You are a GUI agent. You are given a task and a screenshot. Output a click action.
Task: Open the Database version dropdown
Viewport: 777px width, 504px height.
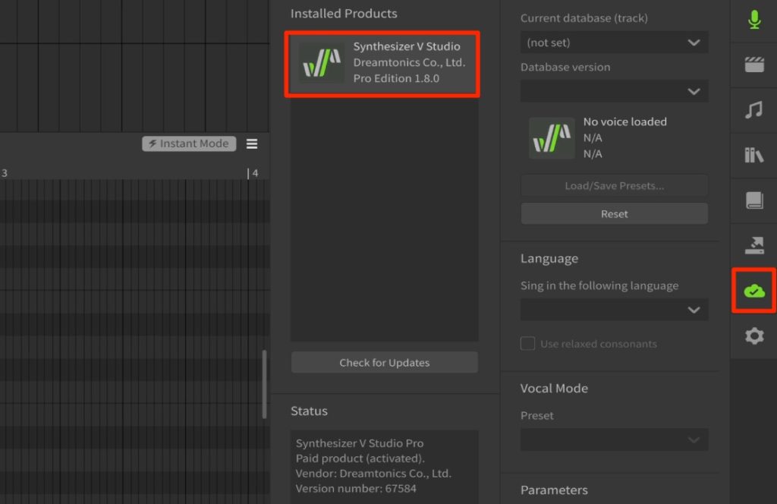tap(614, 91)
